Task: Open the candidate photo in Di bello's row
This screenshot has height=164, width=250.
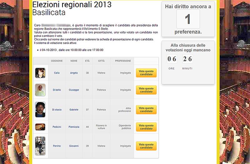Action: pos(40,90)
